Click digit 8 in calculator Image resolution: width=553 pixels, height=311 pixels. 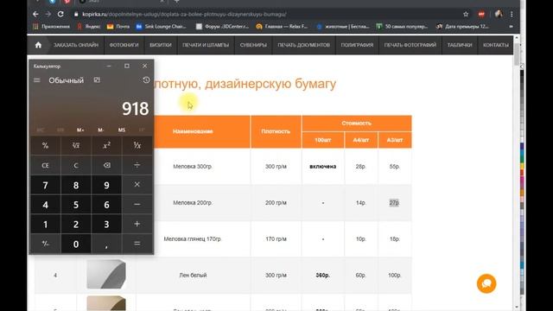point(76,185)
